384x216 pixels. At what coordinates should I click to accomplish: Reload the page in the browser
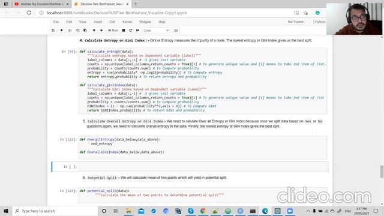29,13
